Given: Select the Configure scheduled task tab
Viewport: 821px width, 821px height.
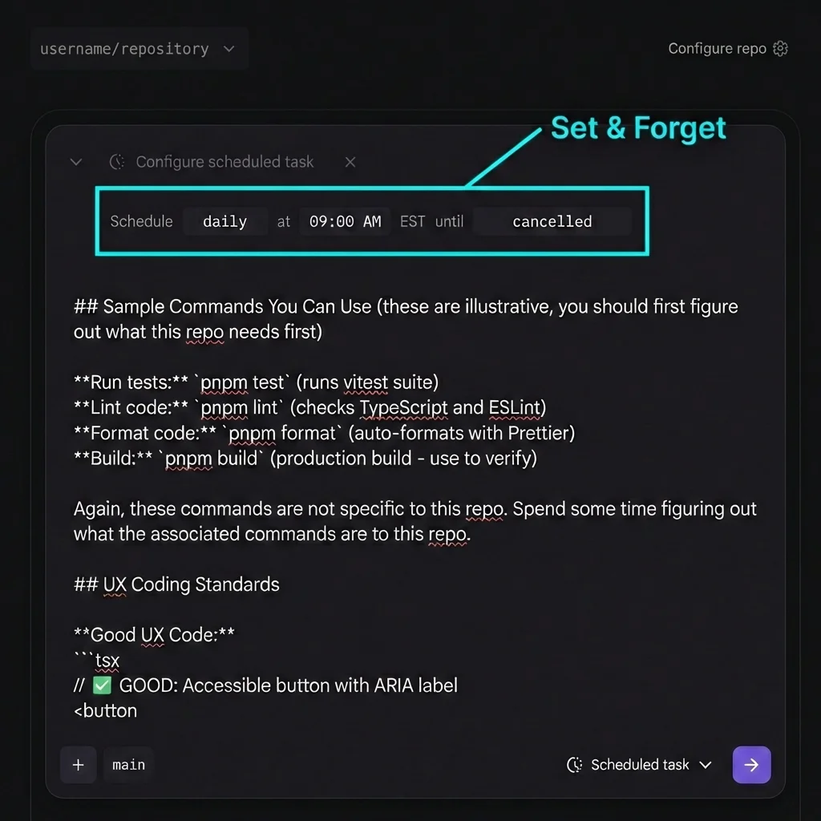Looking at the screenshot, I should (224, 161).
